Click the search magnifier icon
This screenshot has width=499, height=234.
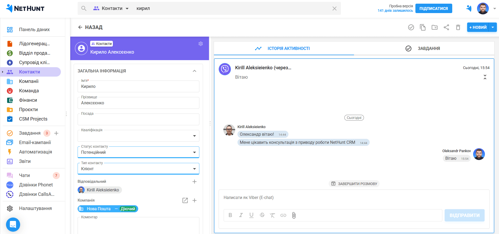(x=84, y=8)
